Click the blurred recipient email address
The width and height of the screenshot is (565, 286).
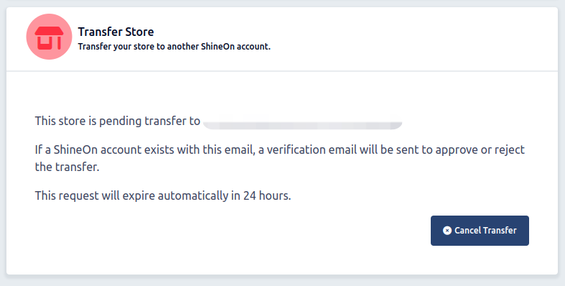[303, 124]
